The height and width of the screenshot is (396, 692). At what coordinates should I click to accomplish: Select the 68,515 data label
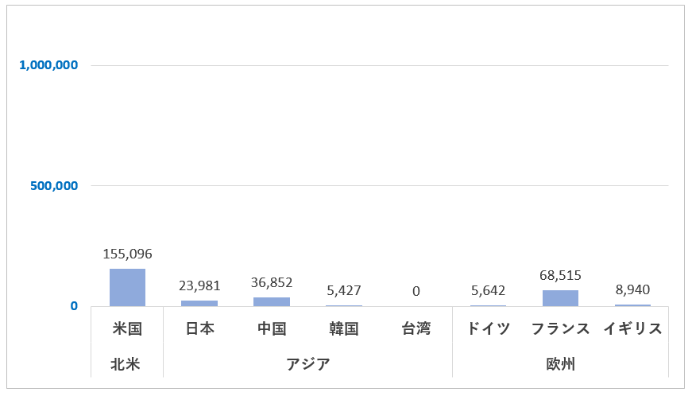point(560,276)
